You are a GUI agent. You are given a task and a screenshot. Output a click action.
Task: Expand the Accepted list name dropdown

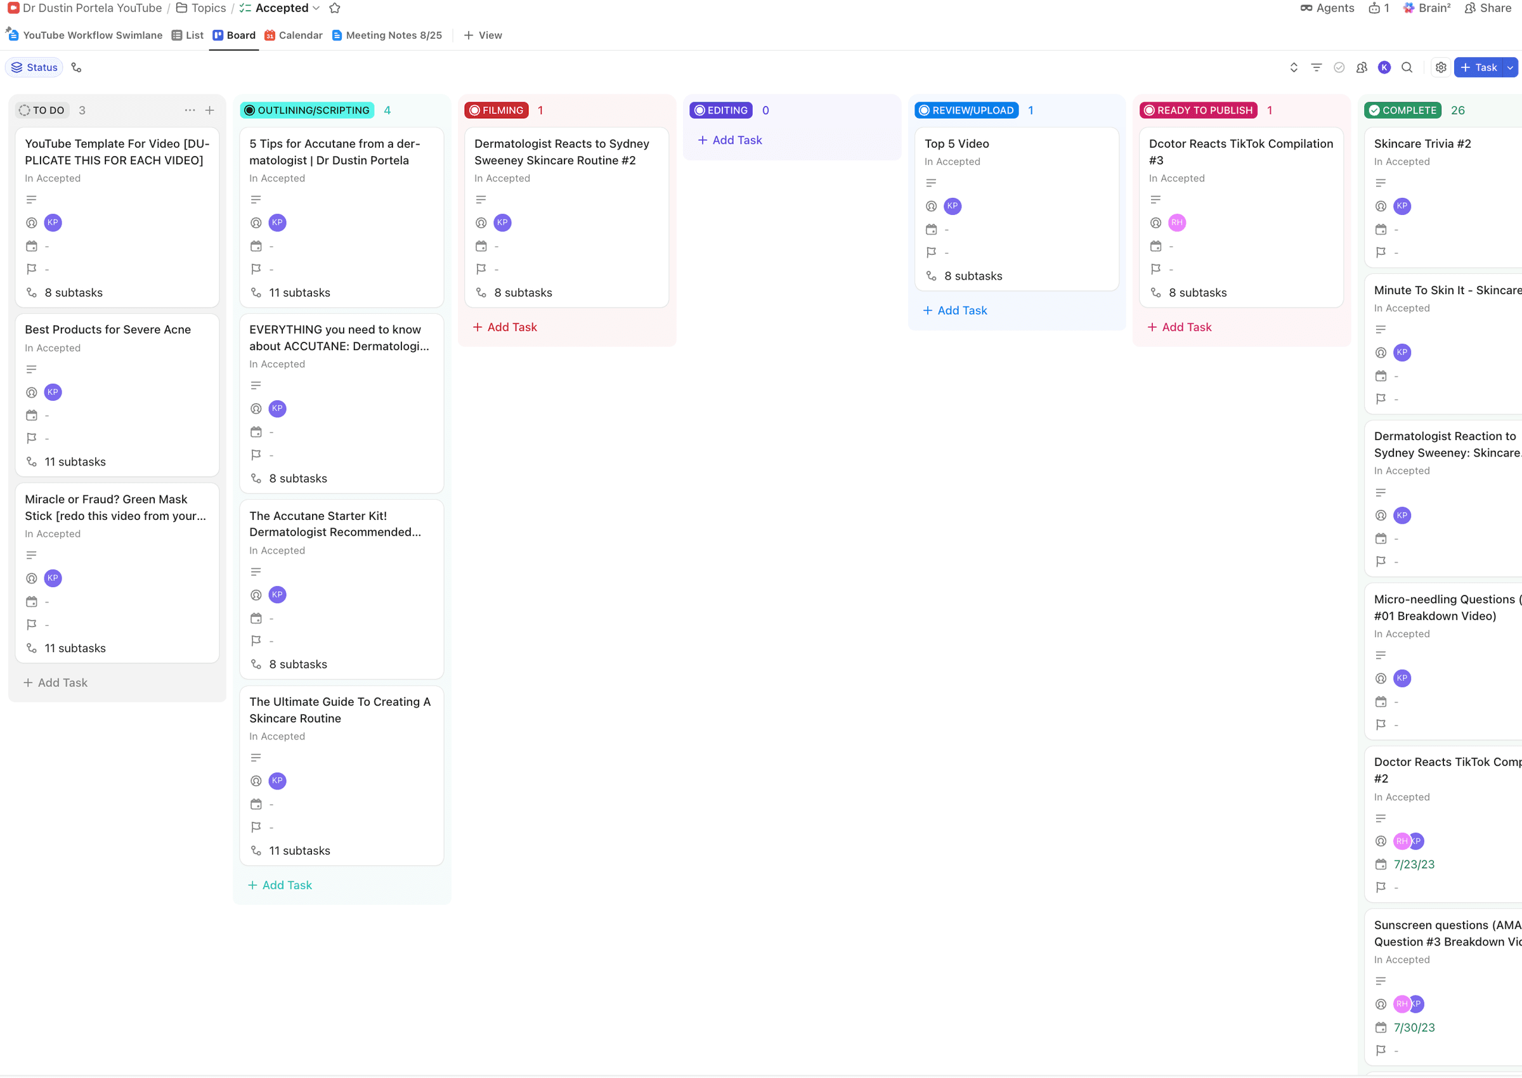tap(316, 8)
